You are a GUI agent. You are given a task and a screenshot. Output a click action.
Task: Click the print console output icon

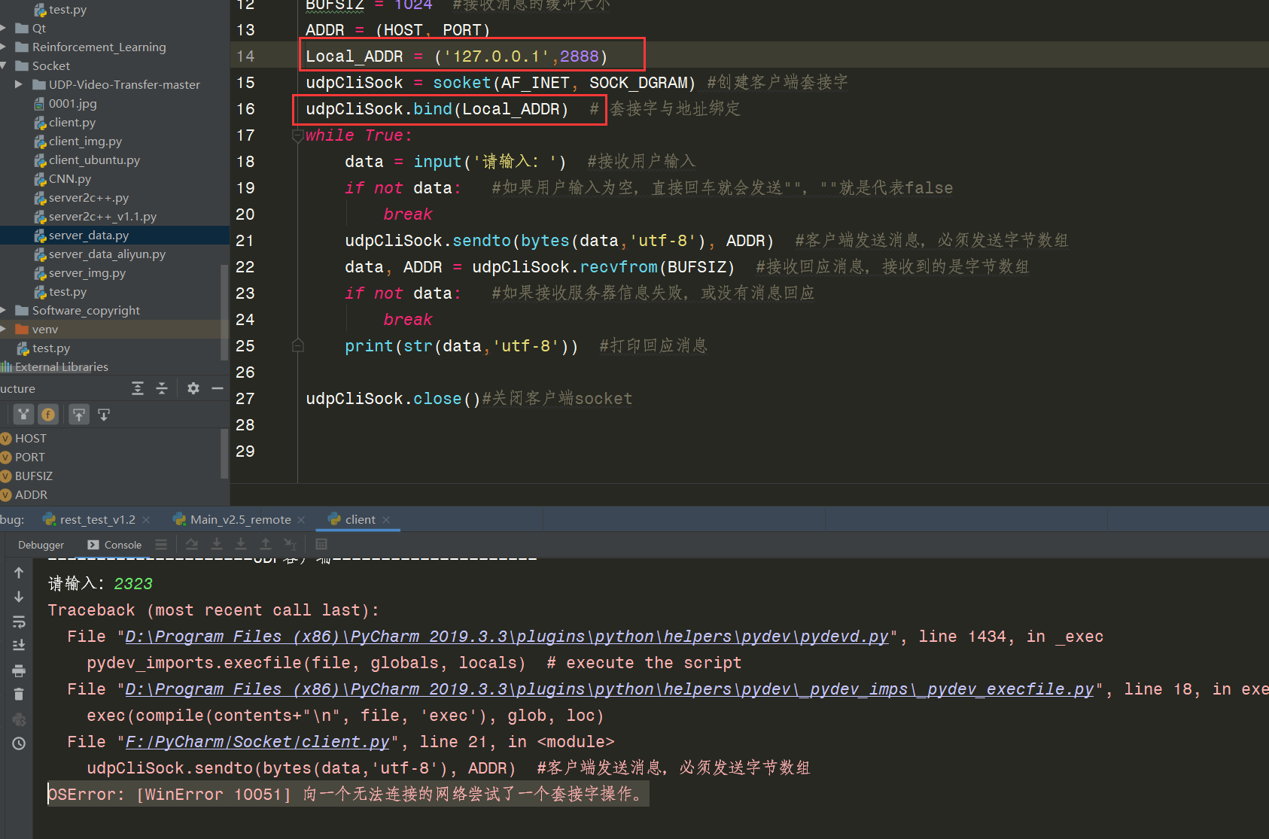pos(19,670)
